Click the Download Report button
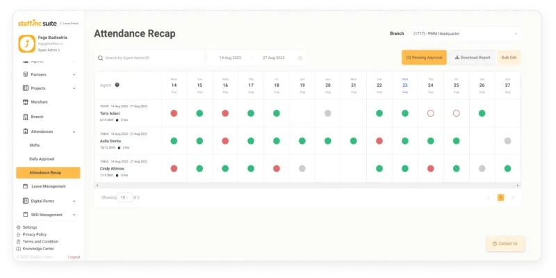Image resolution: width=556 pixels, height=278 pixels. [473, 58]
